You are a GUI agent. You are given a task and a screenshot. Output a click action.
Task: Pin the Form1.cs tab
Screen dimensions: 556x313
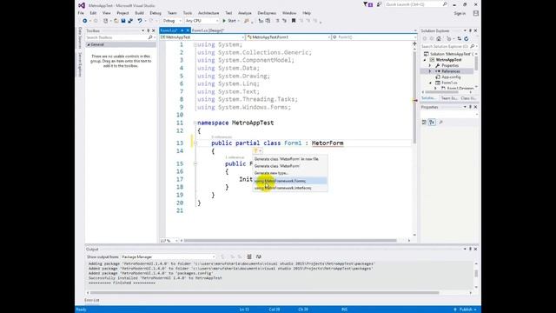pyautogui.click(x=182, y=30)
